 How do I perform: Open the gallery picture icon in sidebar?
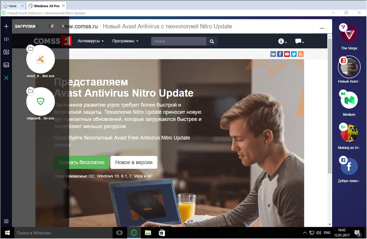(x=6, y=65)
